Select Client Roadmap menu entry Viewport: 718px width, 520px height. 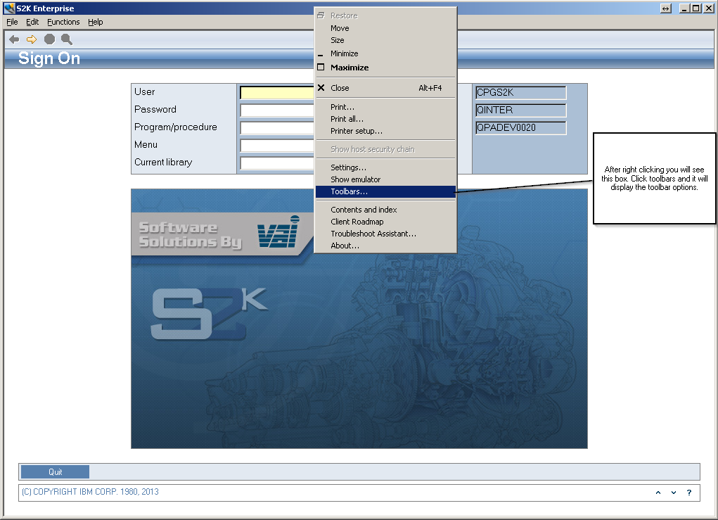point(385,222)
